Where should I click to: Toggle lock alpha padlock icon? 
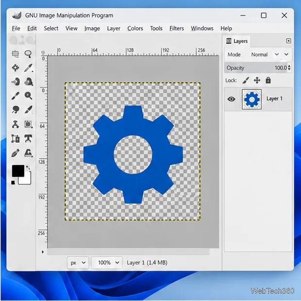coord(268,80)
